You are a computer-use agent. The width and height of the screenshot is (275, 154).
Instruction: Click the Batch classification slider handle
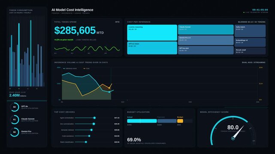pyautogui.click(x=86, y=142)
